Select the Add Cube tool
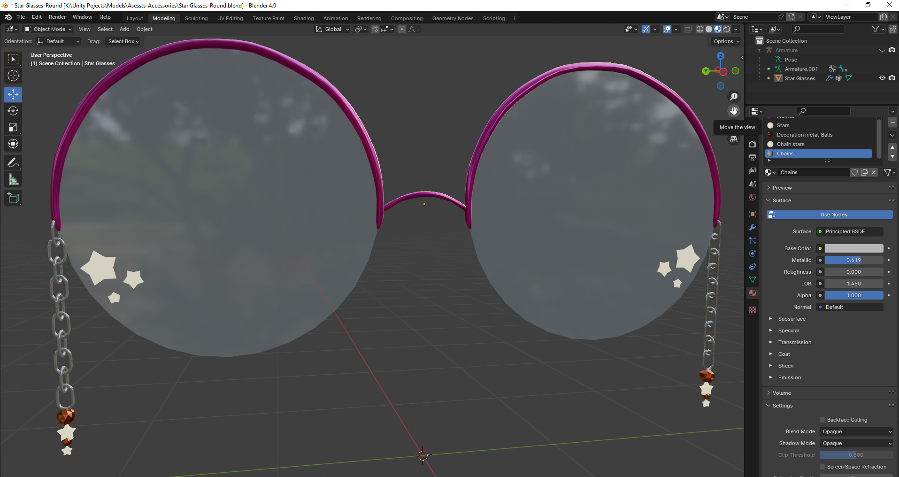The image size is (899, 477). tap(13, 198)
